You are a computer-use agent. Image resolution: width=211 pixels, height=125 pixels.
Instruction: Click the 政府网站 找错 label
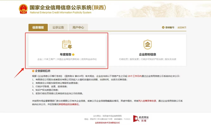pos(145,119)
